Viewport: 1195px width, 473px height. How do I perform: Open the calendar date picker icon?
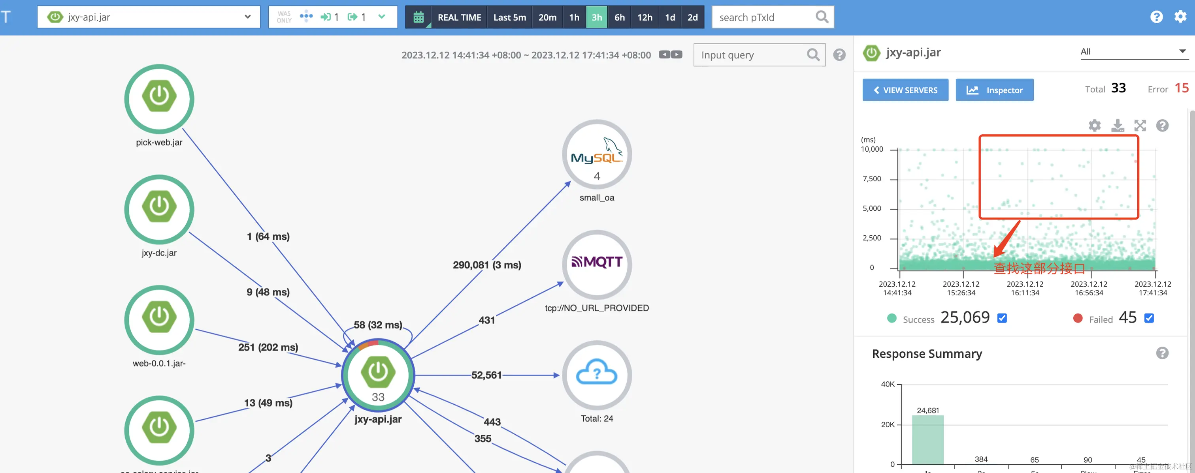[x=418, y=18]
